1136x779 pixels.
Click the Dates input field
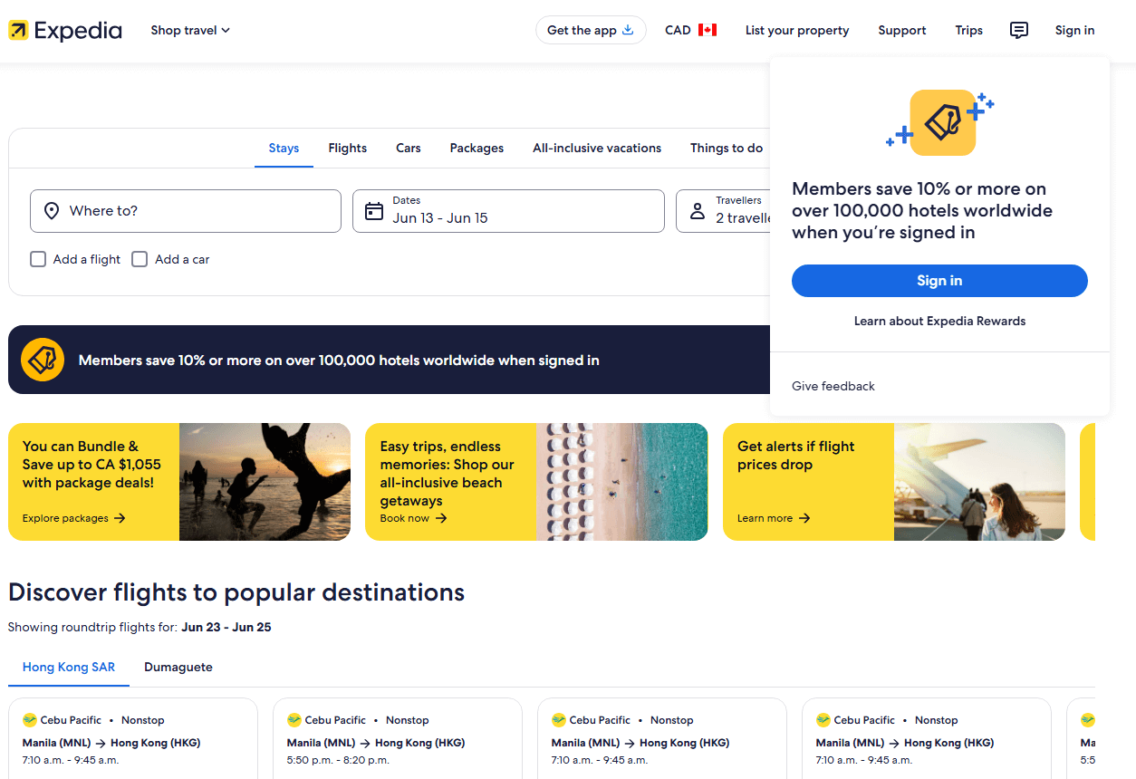click(508, 210)
